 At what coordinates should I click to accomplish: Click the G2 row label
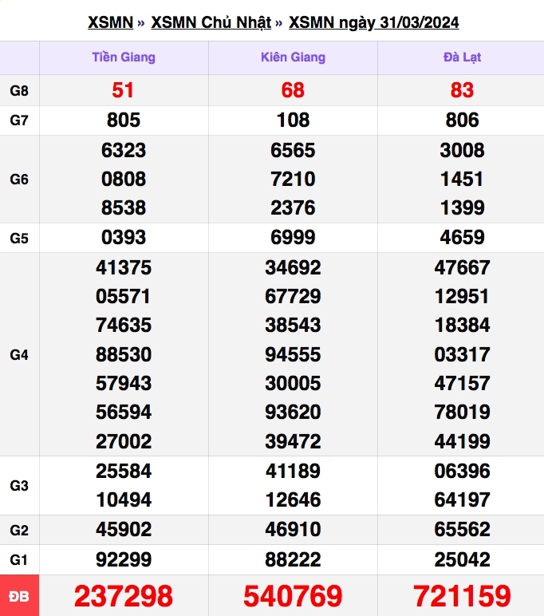[19, 531]
